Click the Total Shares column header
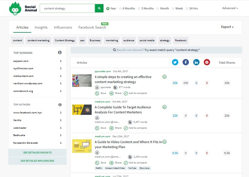Image resolution: width=249 pixels, height=177 pixels. [227, 62]
